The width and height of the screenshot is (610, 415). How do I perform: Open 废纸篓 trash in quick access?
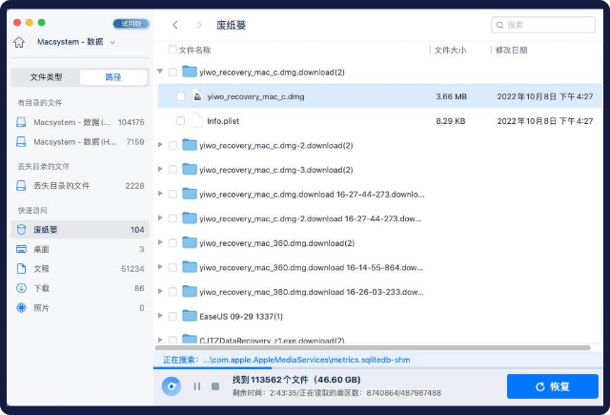46,230
